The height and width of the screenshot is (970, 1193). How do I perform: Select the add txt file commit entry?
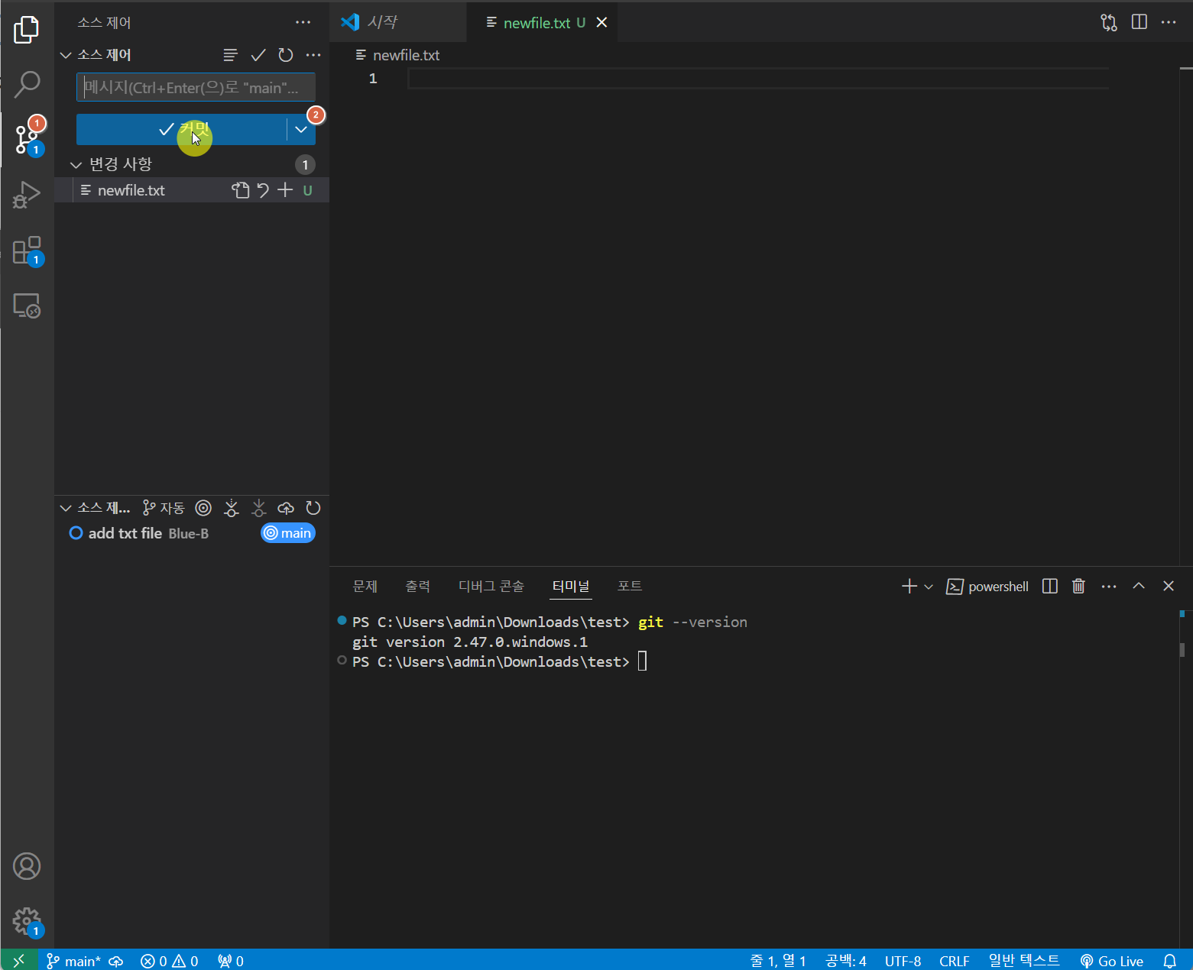point(192,533)
